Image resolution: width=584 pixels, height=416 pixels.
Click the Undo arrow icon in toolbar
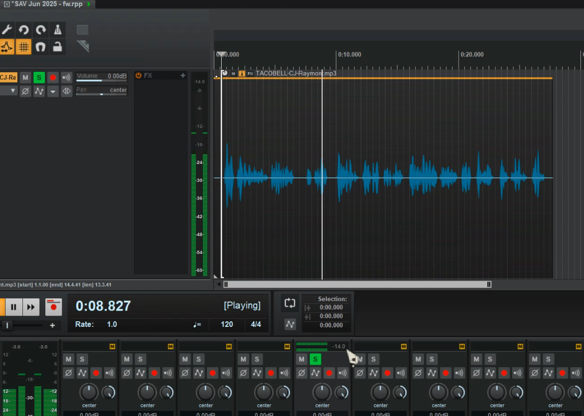pyautogui.click(x=23, y=30)
